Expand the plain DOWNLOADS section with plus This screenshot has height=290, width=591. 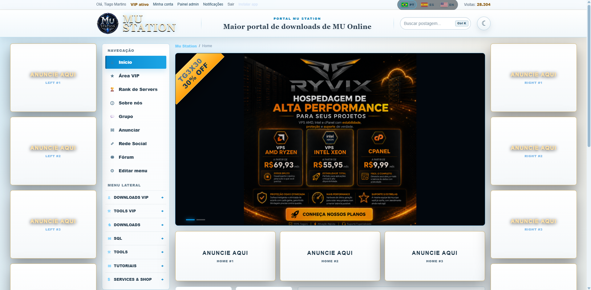coord(162,225)
